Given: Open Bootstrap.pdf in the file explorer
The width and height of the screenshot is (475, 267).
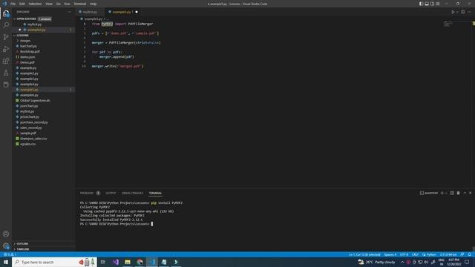Looking at the screenshot, I should click(30, 51).
